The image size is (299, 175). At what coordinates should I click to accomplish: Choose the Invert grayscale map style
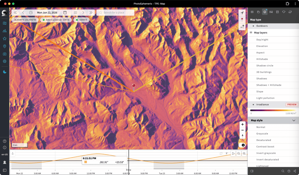coord(273,153)
